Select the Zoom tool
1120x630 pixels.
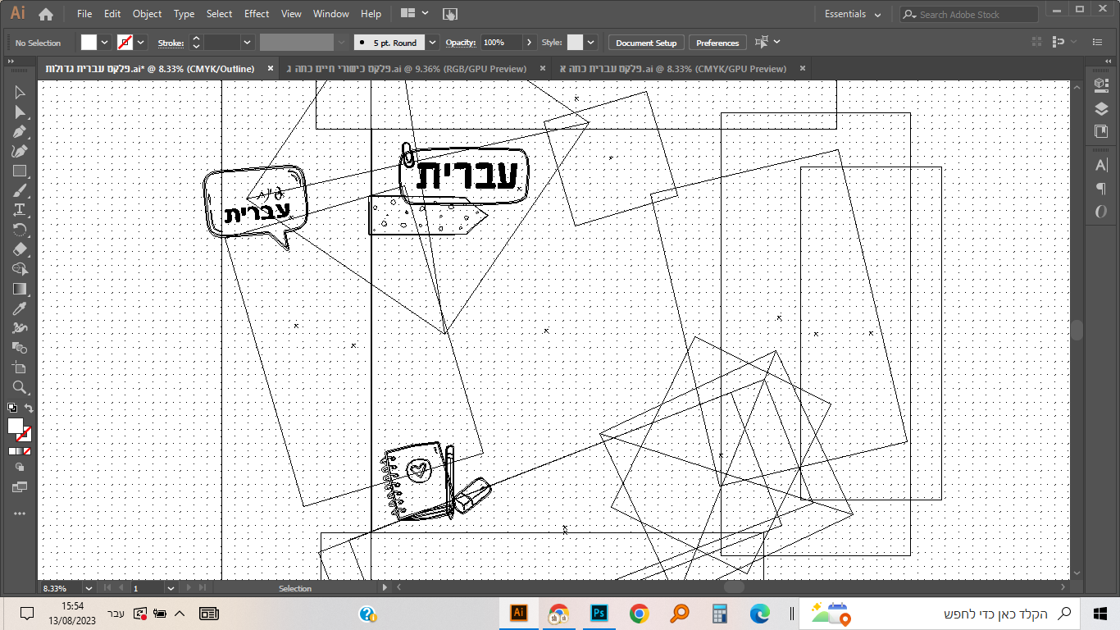click(x=20, y=387)
